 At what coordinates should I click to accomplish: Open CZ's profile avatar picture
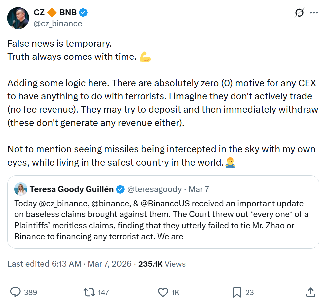18,18
